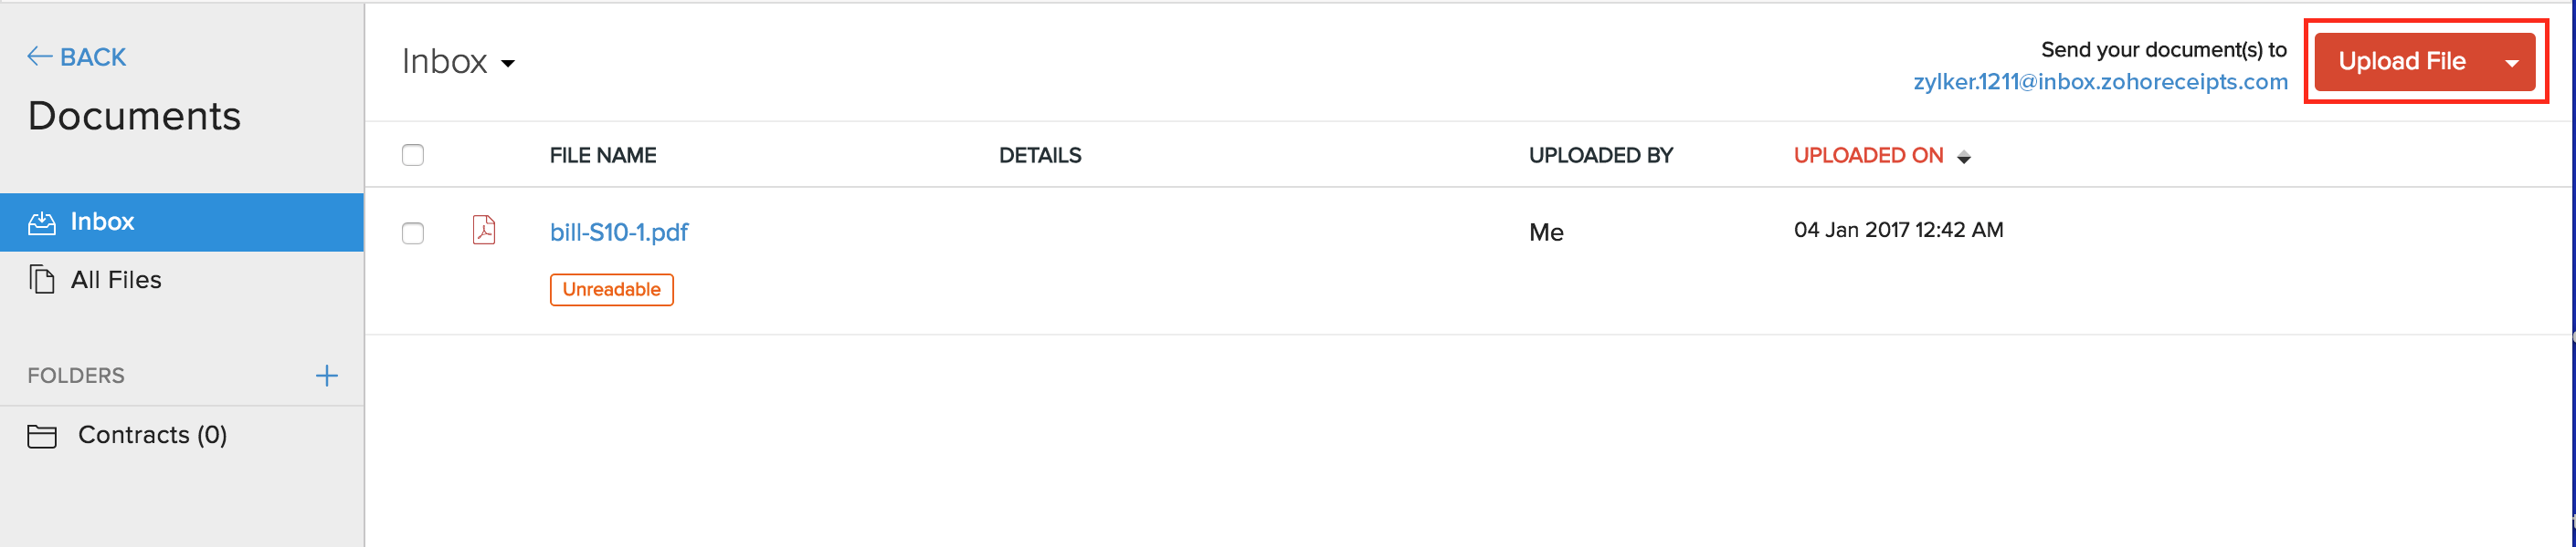Select the Inbox tray icon in sidebar
Viewport: 2576px width, 547px height.
click(x=42, y=221)
